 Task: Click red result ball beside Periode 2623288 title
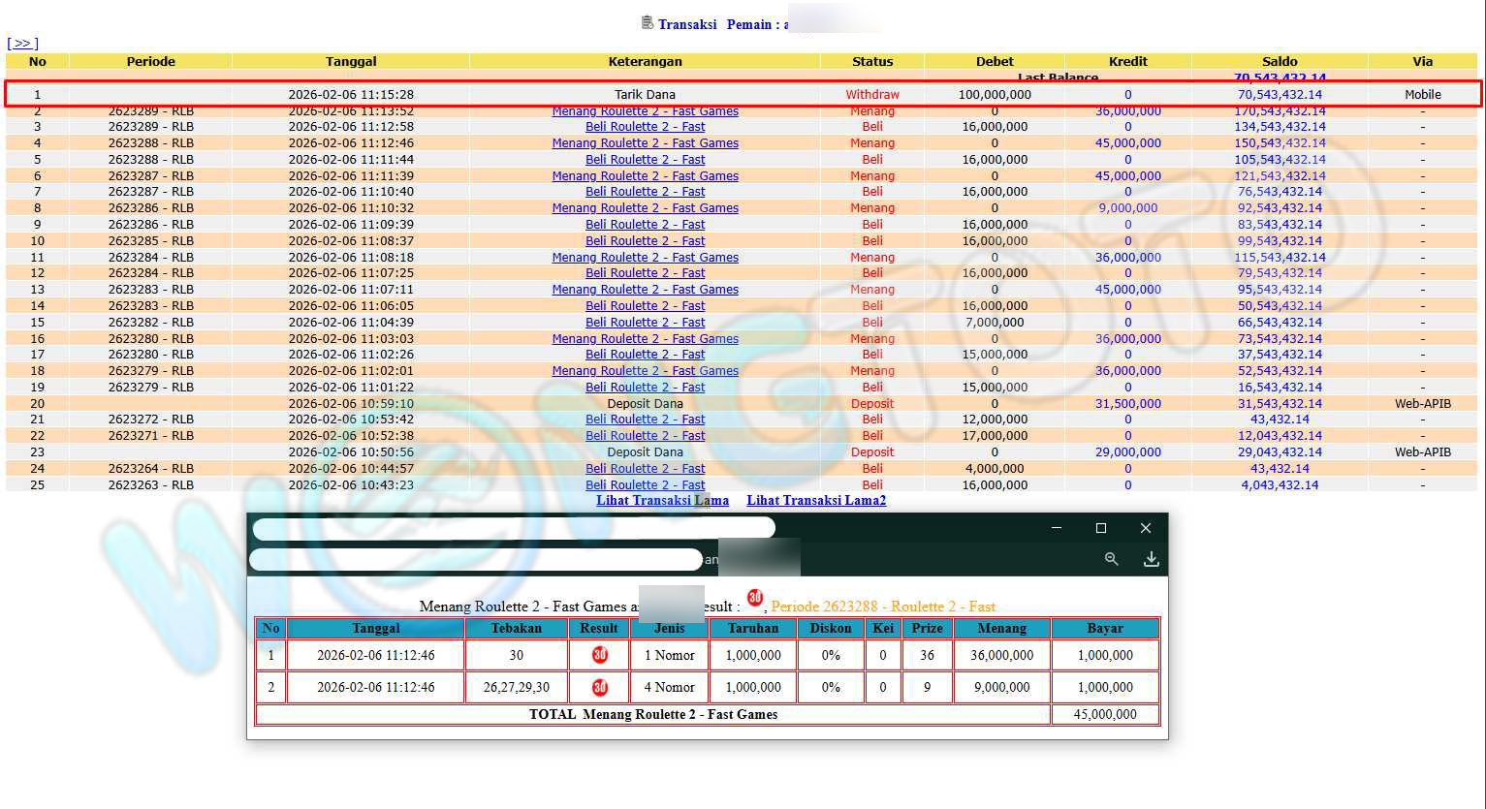754,599
